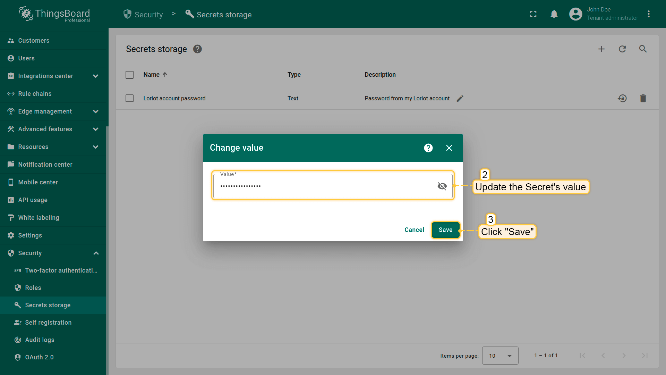Edit description pencil icon for Loriot secret
666x375 pixels.
pos(460,99)
